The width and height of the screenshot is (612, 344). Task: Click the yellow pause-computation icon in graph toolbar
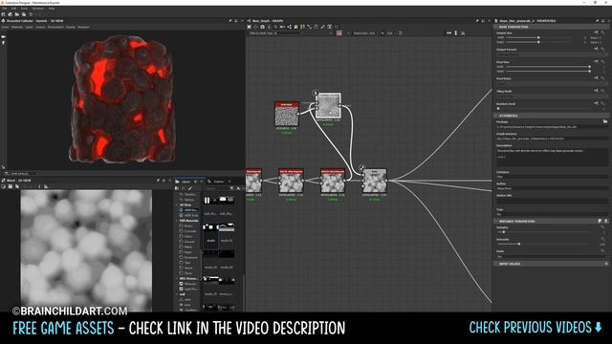[x=302, y=27]
